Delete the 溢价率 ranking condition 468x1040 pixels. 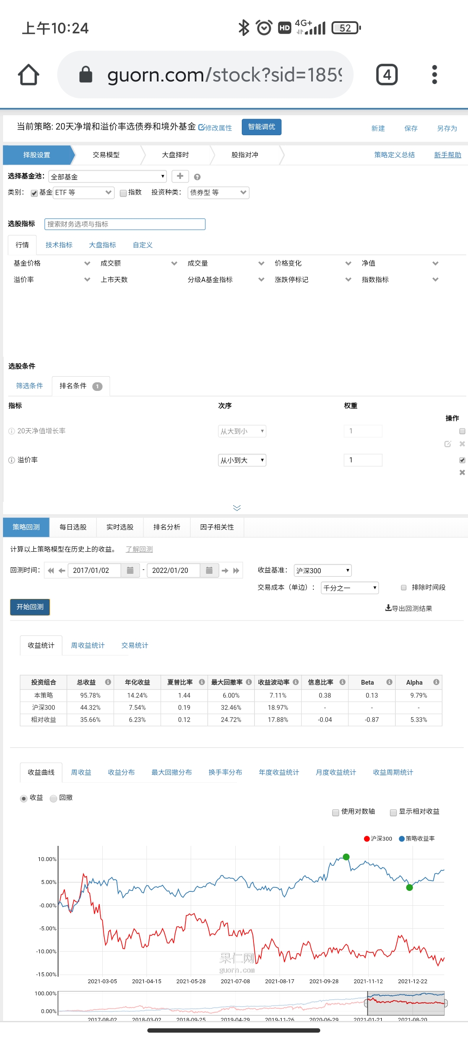coord(462,472)
